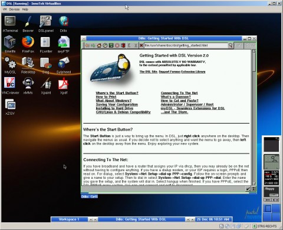Open the Firefox desktop icon

coord(28,44)
